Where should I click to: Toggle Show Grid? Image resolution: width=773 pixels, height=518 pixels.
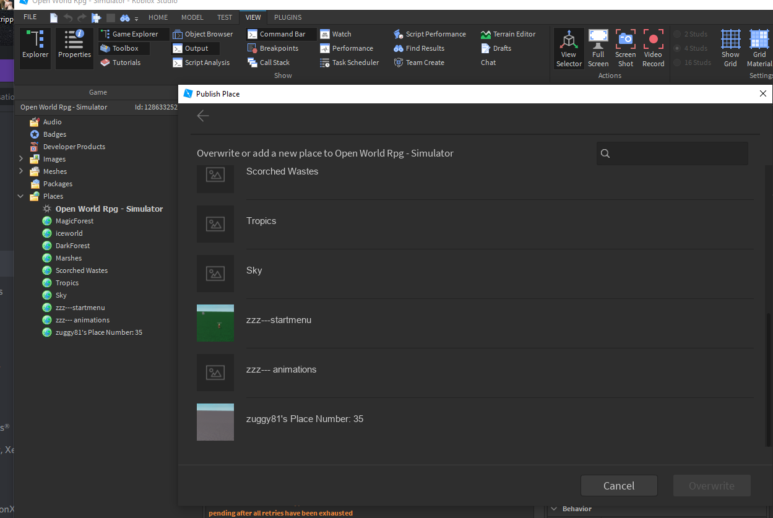730,48
